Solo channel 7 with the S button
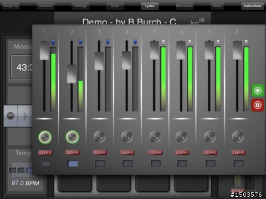The height and width of the screenshot is (199, 266). point(210,137)
